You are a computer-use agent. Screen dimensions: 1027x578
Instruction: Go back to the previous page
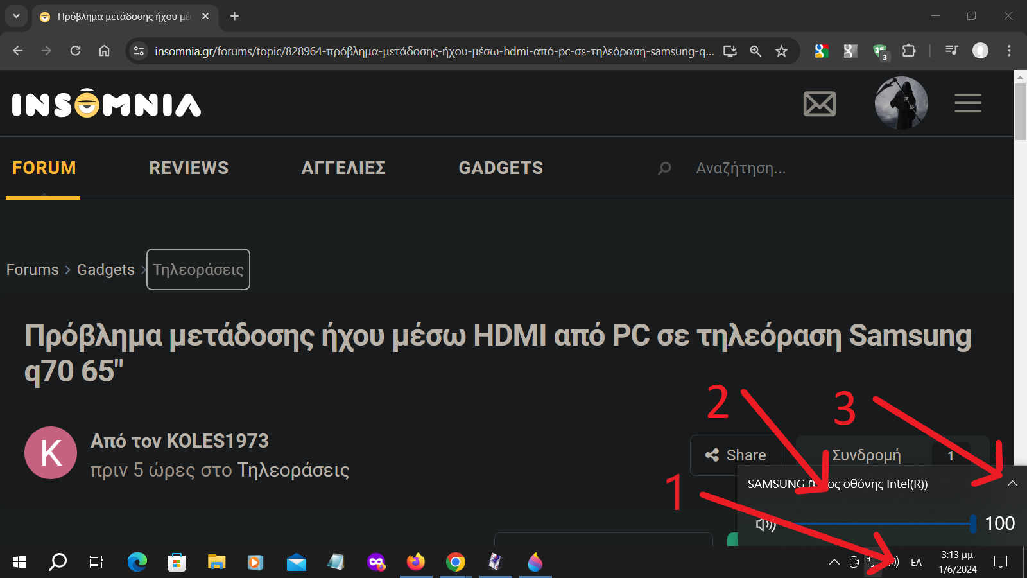point(18,51)
